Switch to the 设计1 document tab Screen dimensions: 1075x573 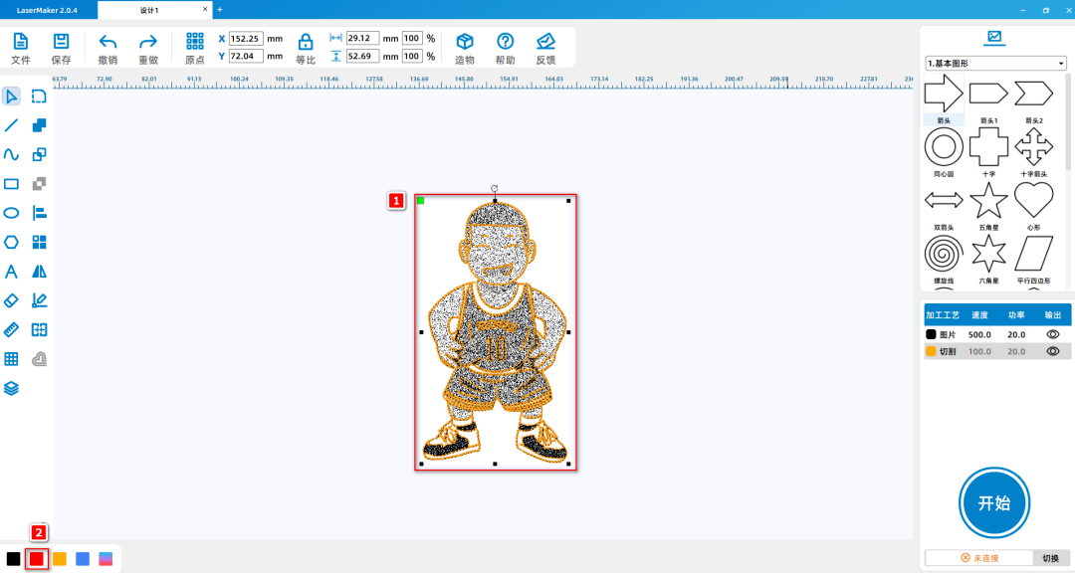click(x=149, y=10)
